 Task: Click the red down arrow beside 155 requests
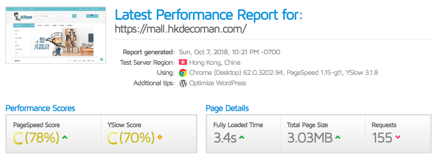point(398,137)
